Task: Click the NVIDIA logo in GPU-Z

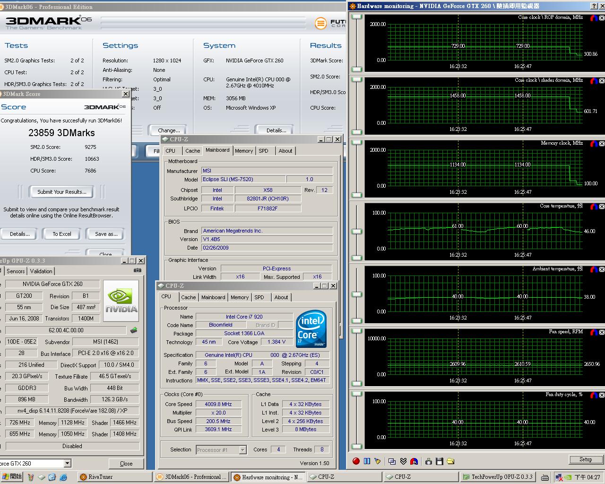Action: [x=121, y=301]
